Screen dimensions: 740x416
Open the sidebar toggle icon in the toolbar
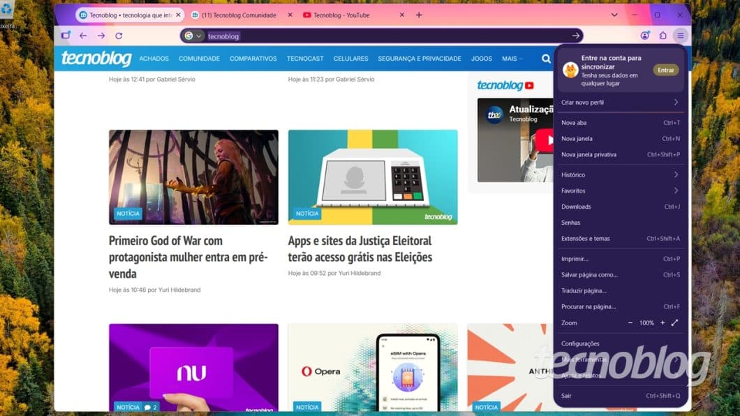(66, 36)
